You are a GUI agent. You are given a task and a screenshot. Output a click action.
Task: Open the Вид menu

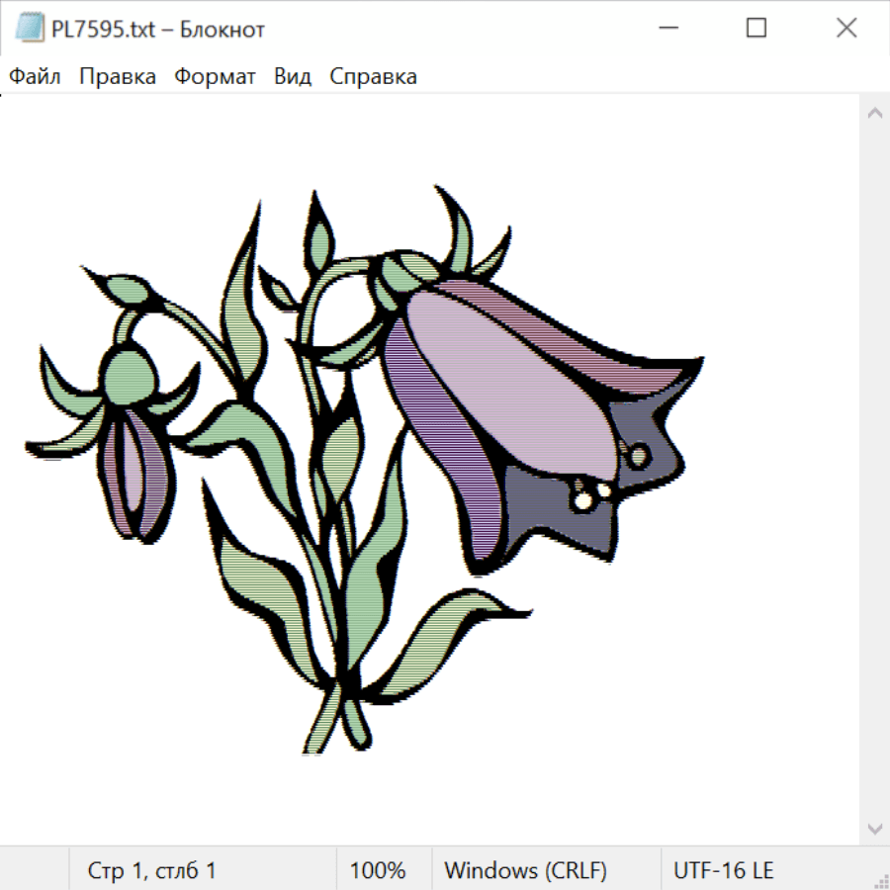293,77
